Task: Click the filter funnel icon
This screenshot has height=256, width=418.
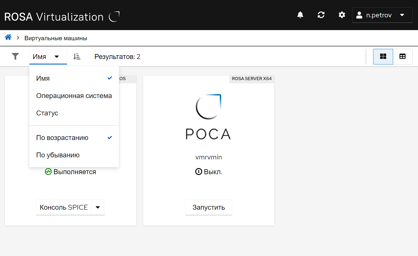Action: 15,56
